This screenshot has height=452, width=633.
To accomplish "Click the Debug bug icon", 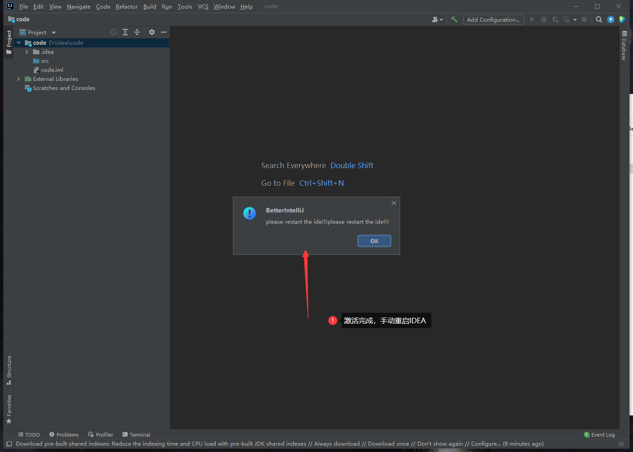I will [544, 19].
